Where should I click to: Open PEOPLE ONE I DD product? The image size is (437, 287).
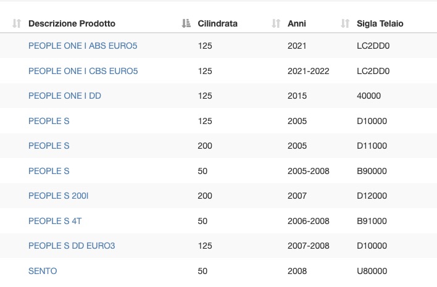click(x=65, y=96)
